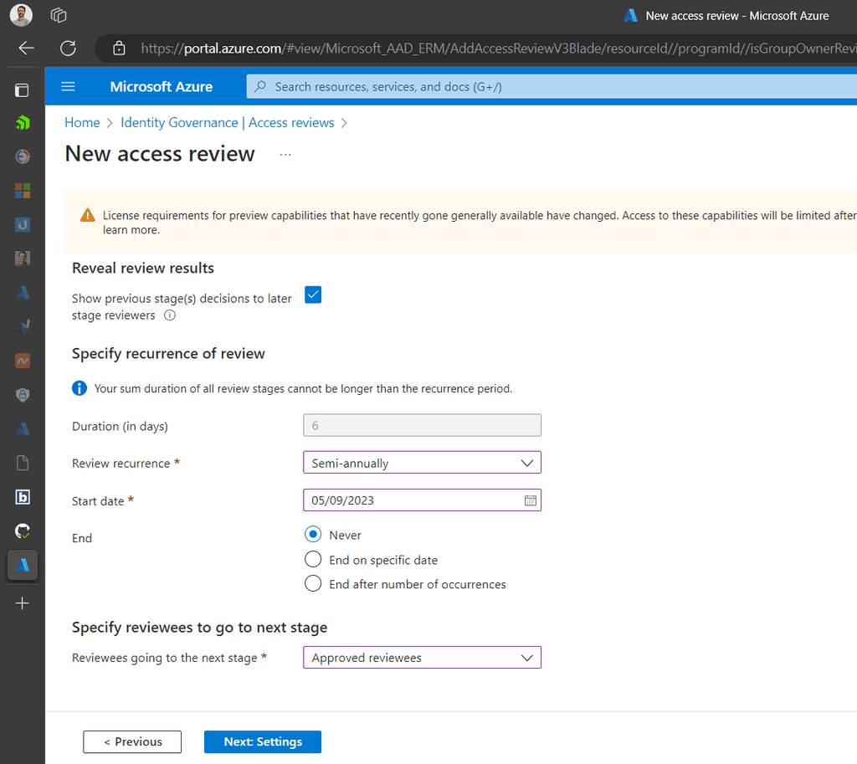Open the Microsoft logo site in the sidebar
This screenshot has height=764, width=857.
point(23,191)
